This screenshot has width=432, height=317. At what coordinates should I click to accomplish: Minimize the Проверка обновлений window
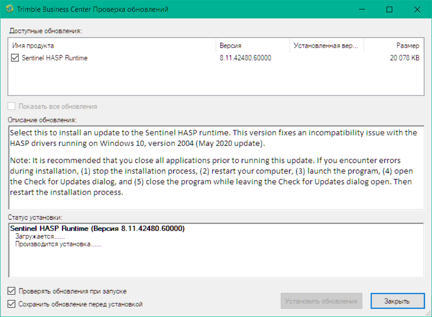[x=362, y=9]
